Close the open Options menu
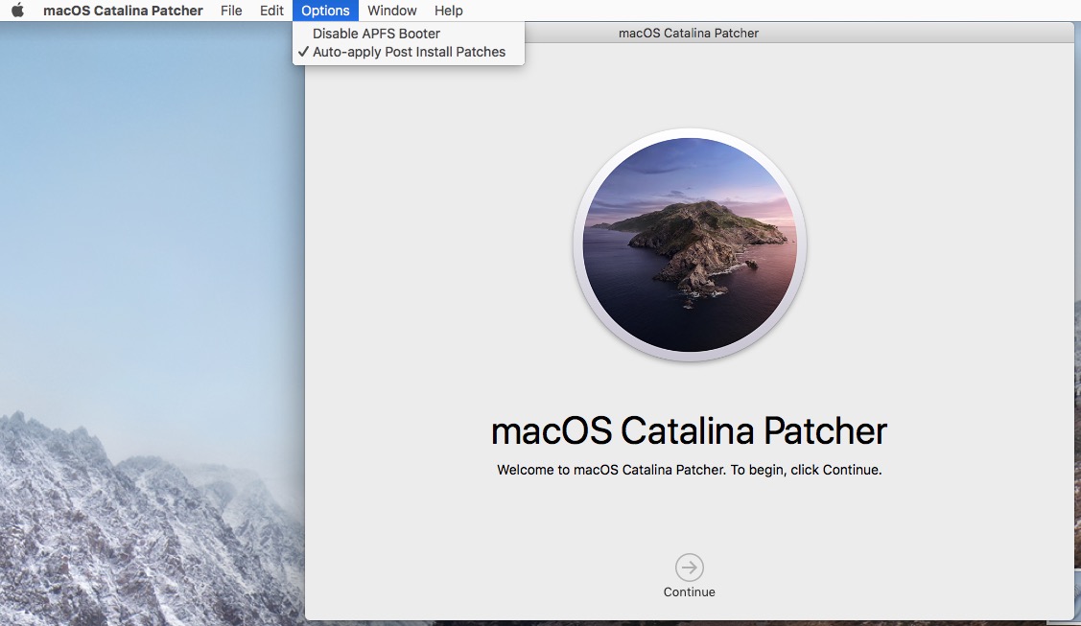 point(325,11)
